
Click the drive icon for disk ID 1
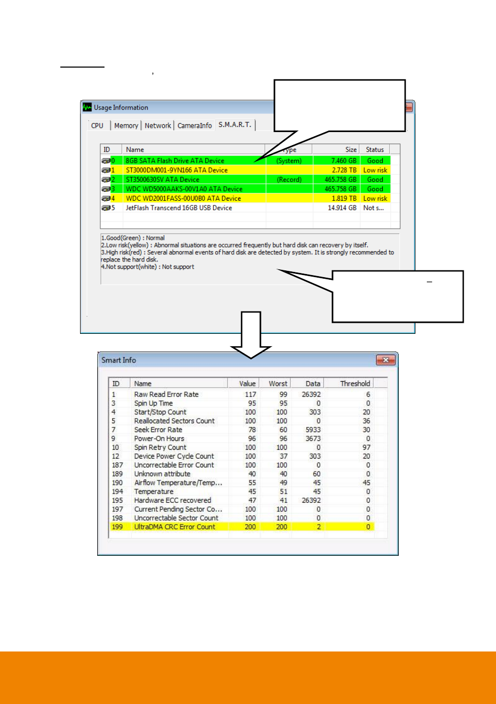point(106,170)
